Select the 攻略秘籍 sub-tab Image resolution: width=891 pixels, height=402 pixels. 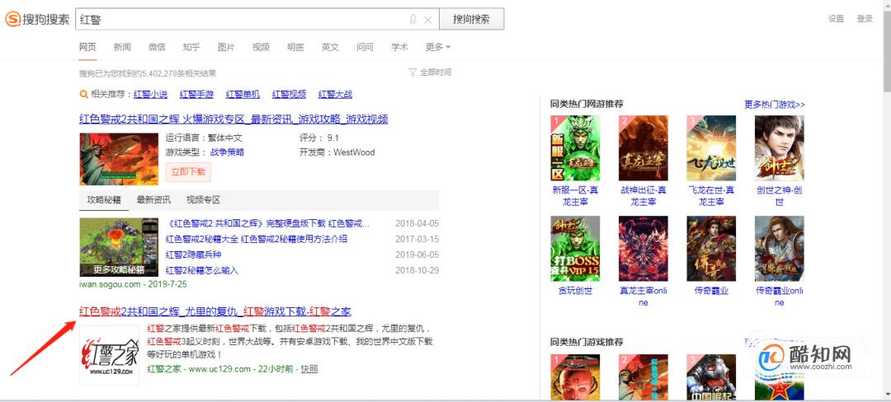coord(104,200)
